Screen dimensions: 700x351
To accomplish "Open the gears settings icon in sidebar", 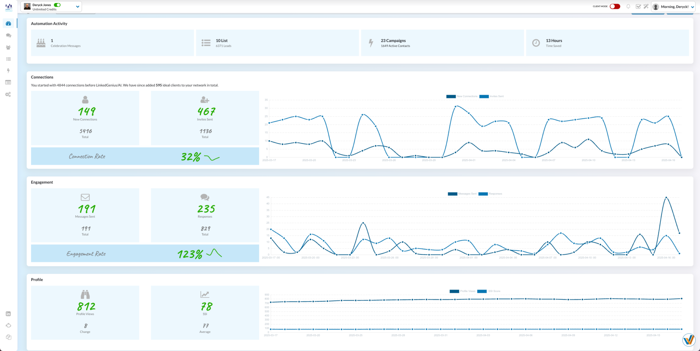I will (9, 94).
